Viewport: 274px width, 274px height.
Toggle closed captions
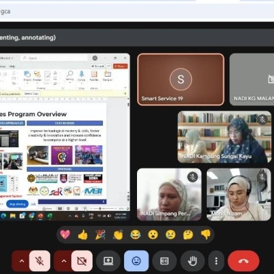pyautogui.click(x=164, y=261)
